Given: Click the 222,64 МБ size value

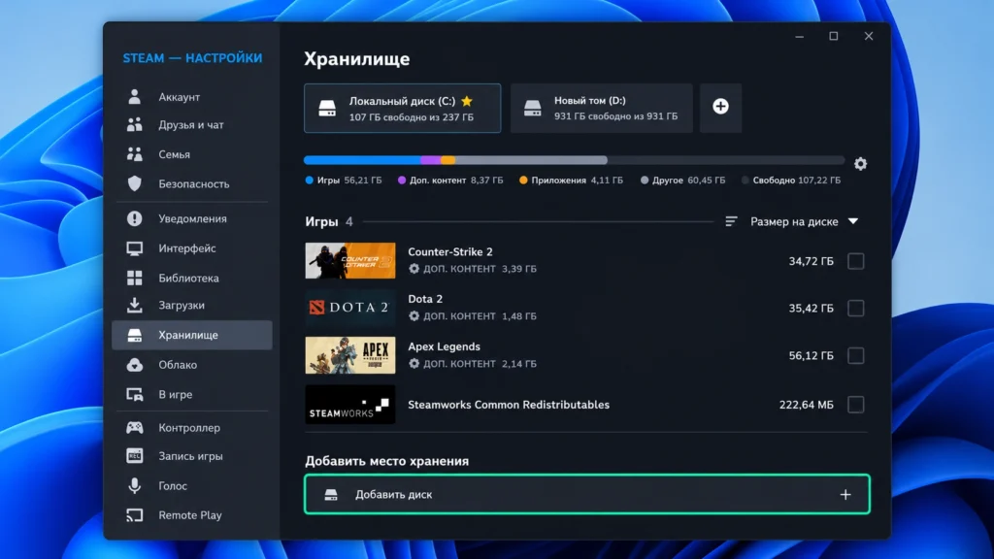Looking at the screenshot, I should click(x=806, y=405).
